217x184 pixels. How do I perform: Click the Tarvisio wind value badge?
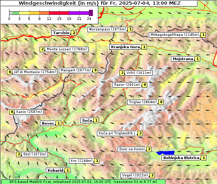[74, 33]
